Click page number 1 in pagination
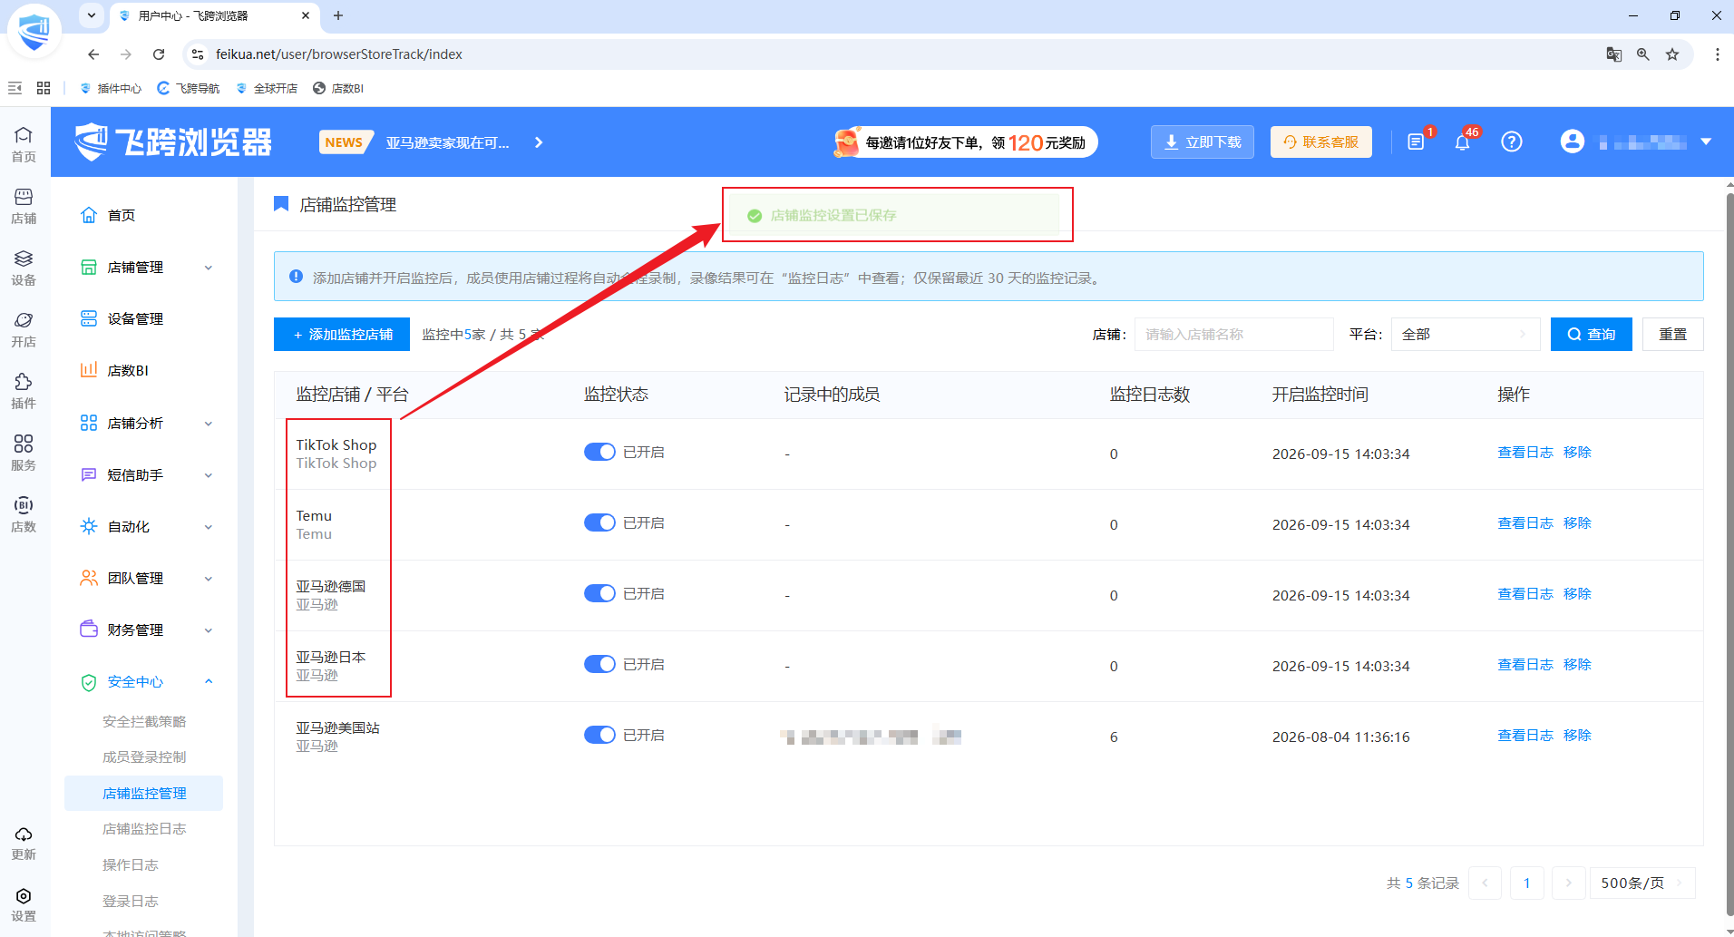The height and width of the screenshot is (937, 1734). click(x=1527, y=883)
